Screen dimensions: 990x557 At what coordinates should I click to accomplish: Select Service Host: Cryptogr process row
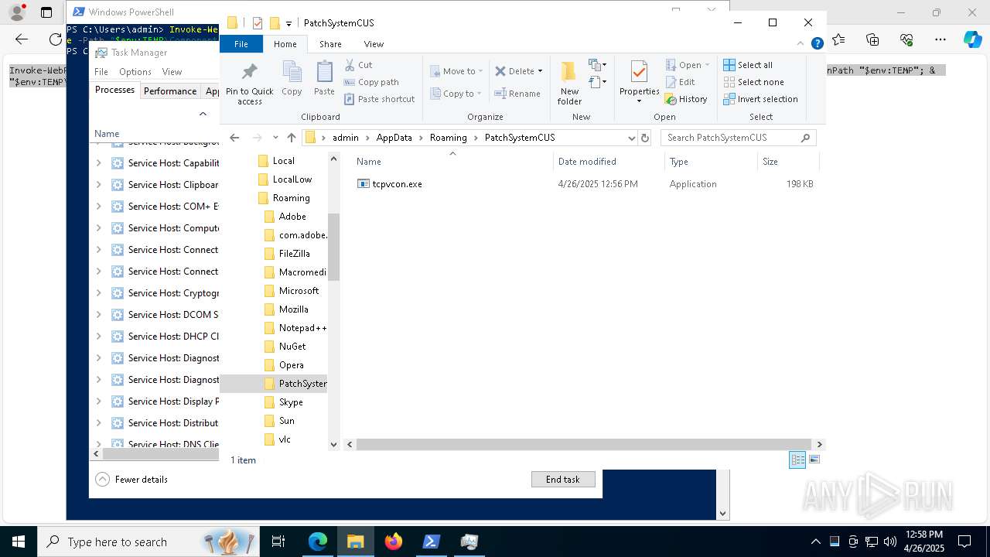point(155,293)
